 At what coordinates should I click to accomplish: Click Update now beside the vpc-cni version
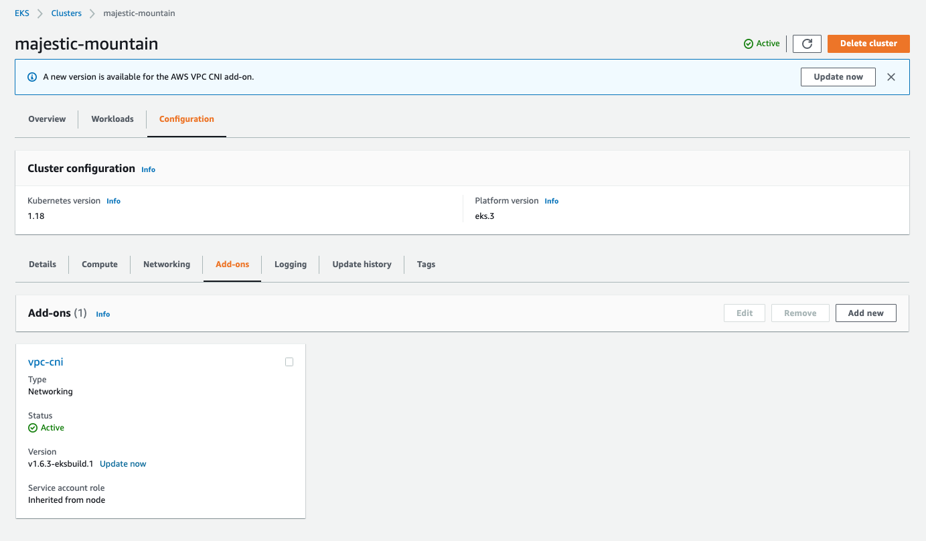click(x=123, y=463)
